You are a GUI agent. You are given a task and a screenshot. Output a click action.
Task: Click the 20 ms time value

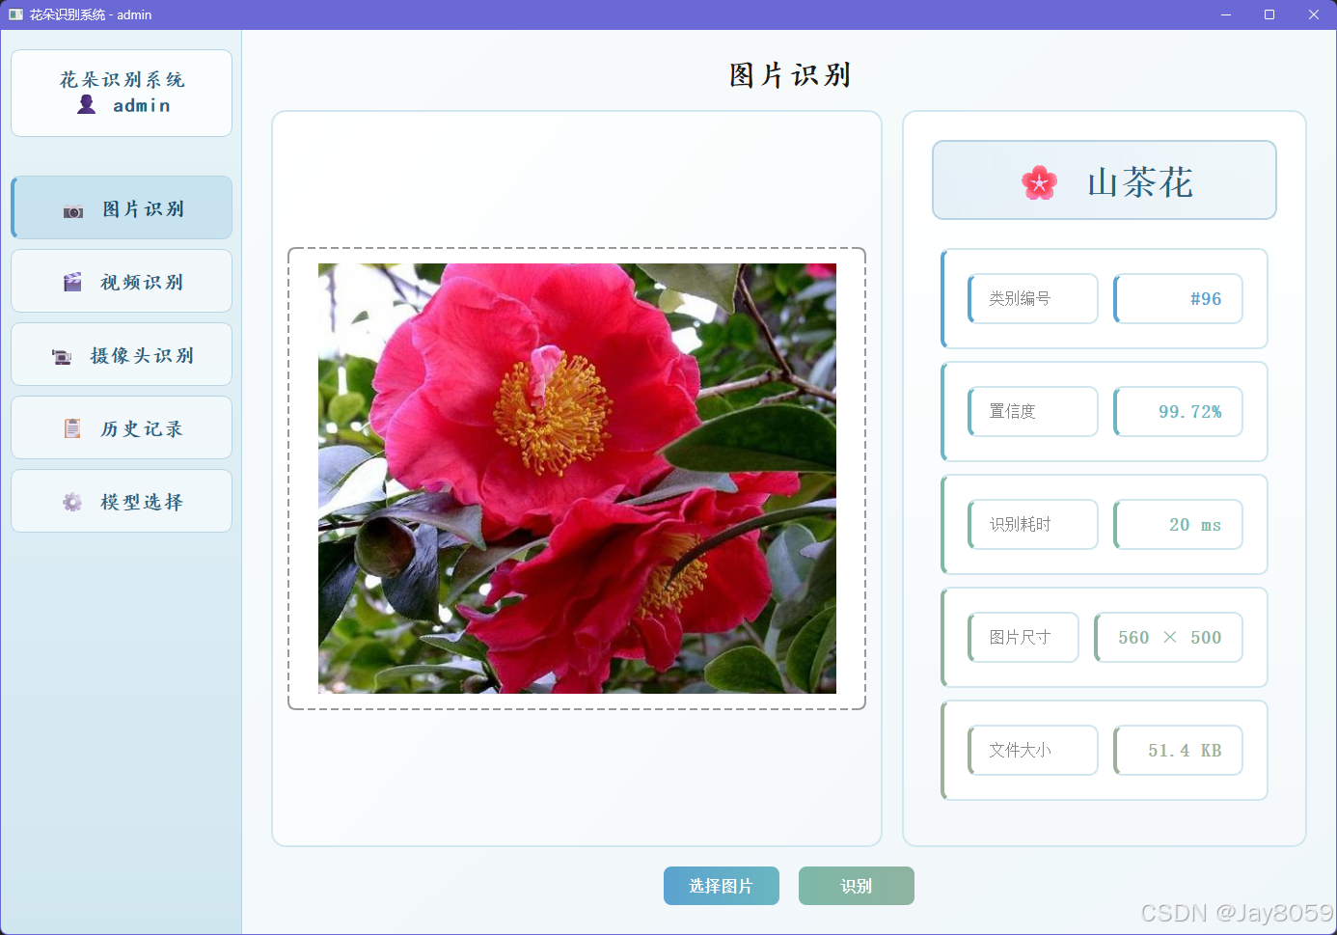[1195, 525]
